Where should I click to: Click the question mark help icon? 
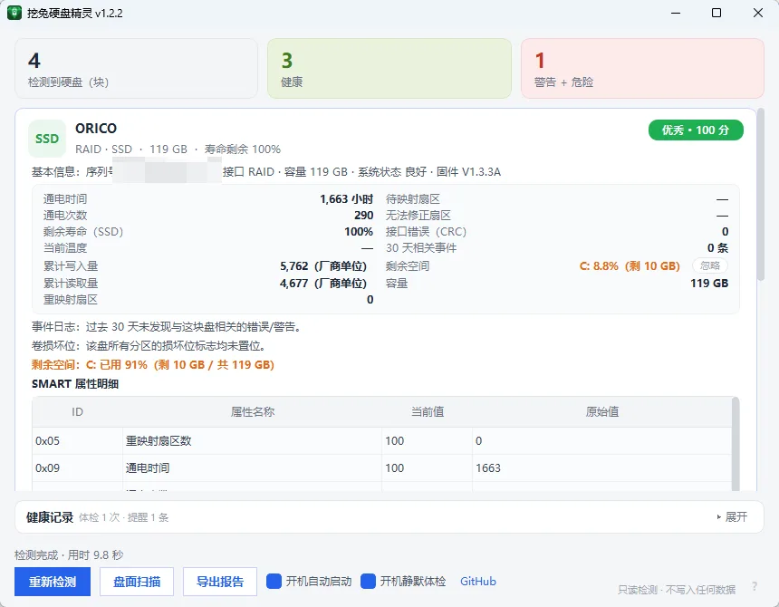coord(755,586)
